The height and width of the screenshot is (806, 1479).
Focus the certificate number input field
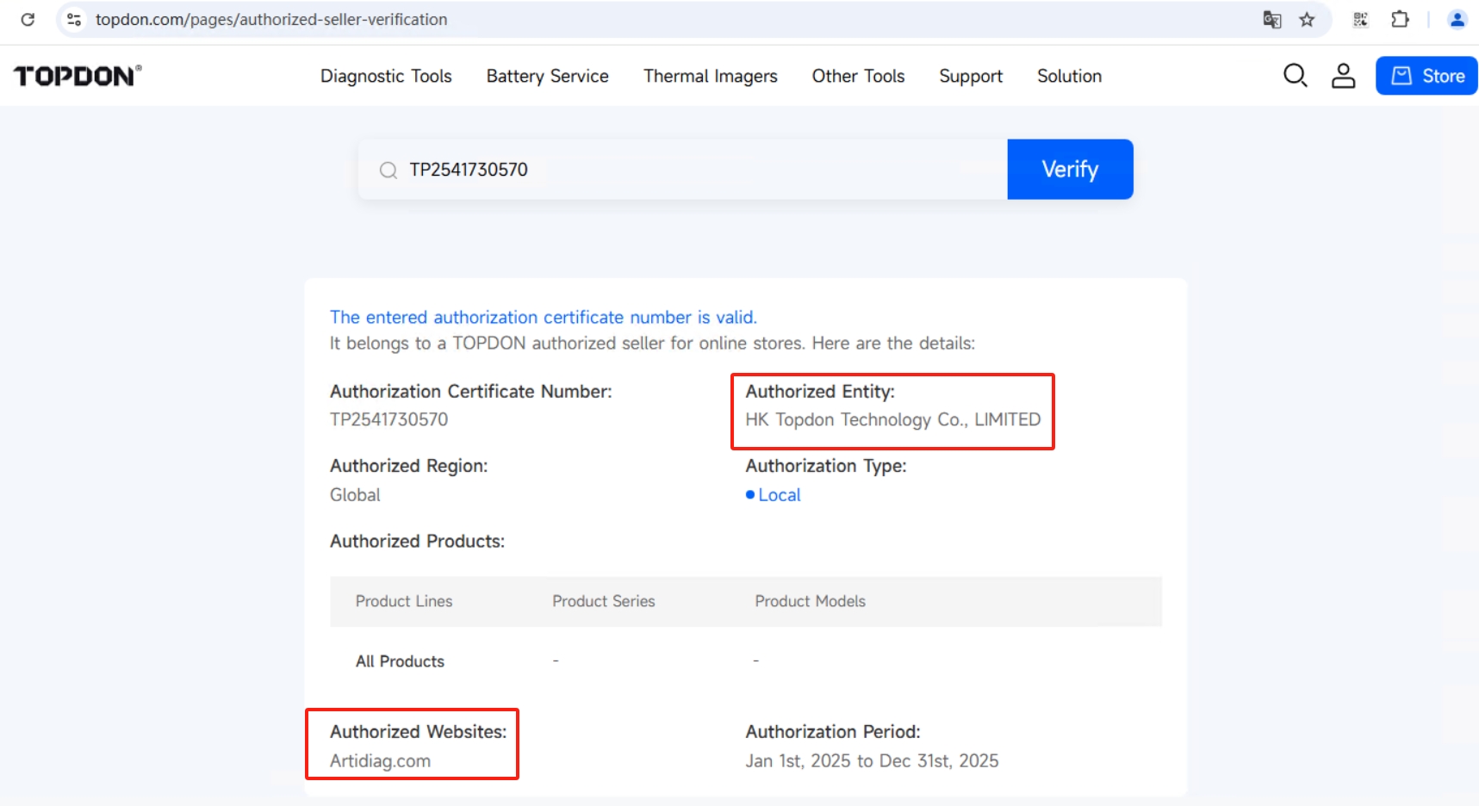click(x=683, y=170)
